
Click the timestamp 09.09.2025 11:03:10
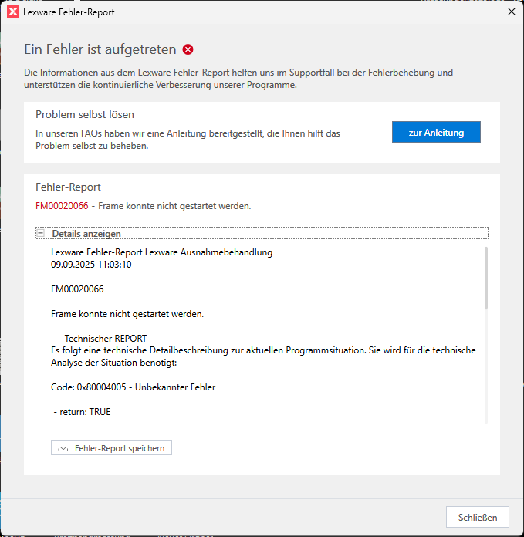(x=91, y=264)
